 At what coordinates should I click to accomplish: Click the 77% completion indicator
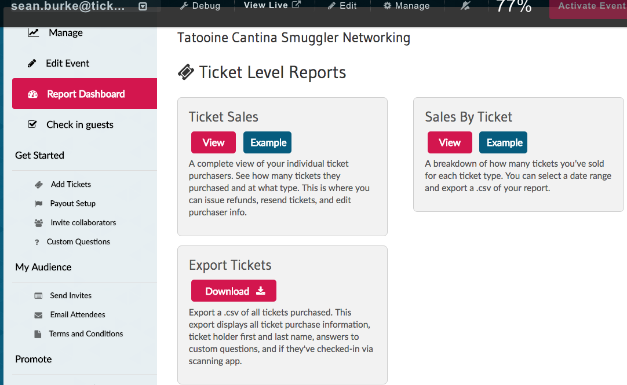click(x=514, y=6)
